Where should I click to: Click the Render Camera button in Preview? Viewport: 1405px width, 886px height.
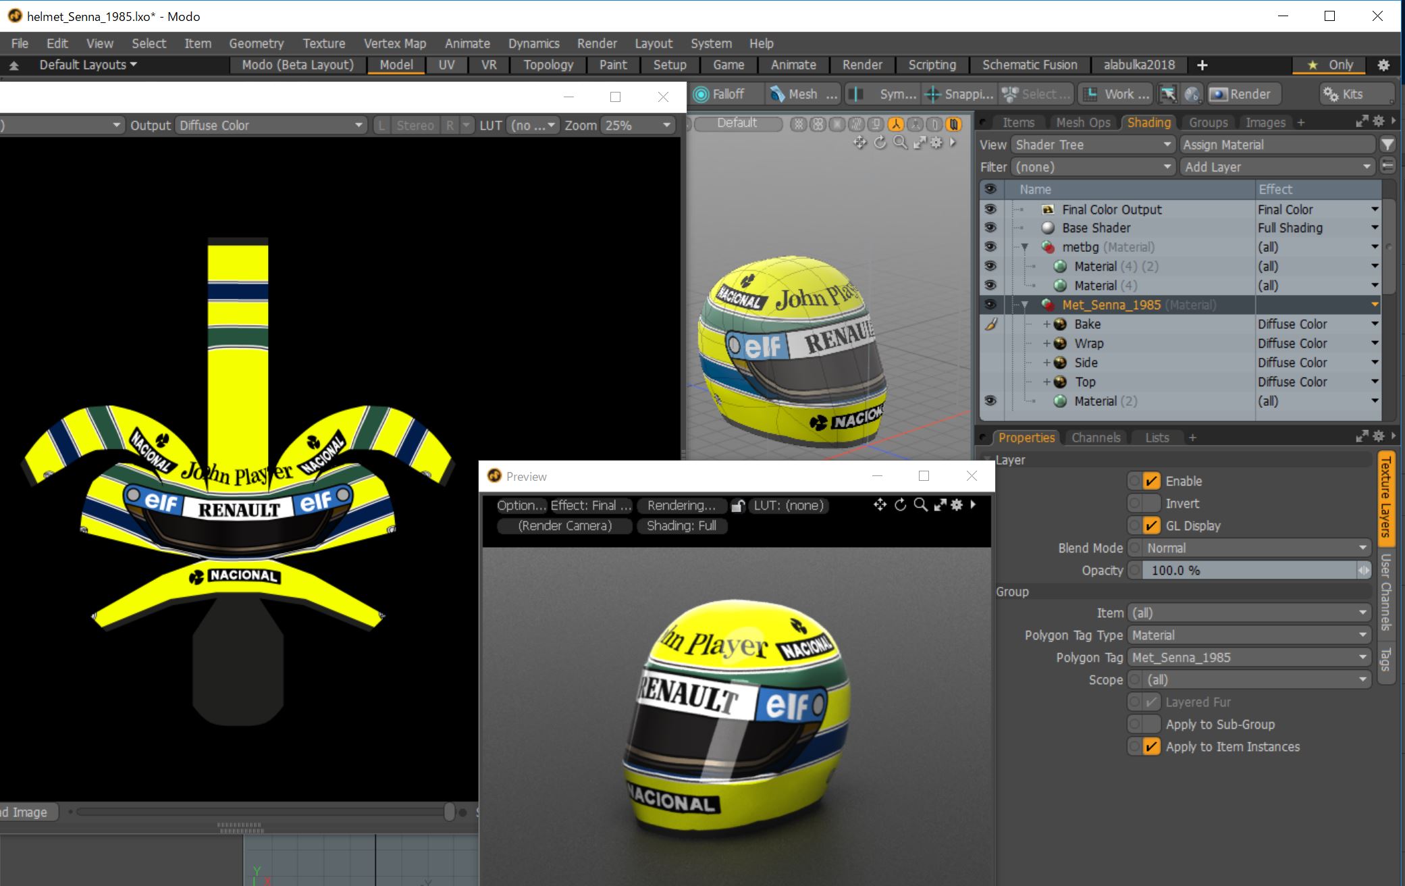tap(564, 525)
